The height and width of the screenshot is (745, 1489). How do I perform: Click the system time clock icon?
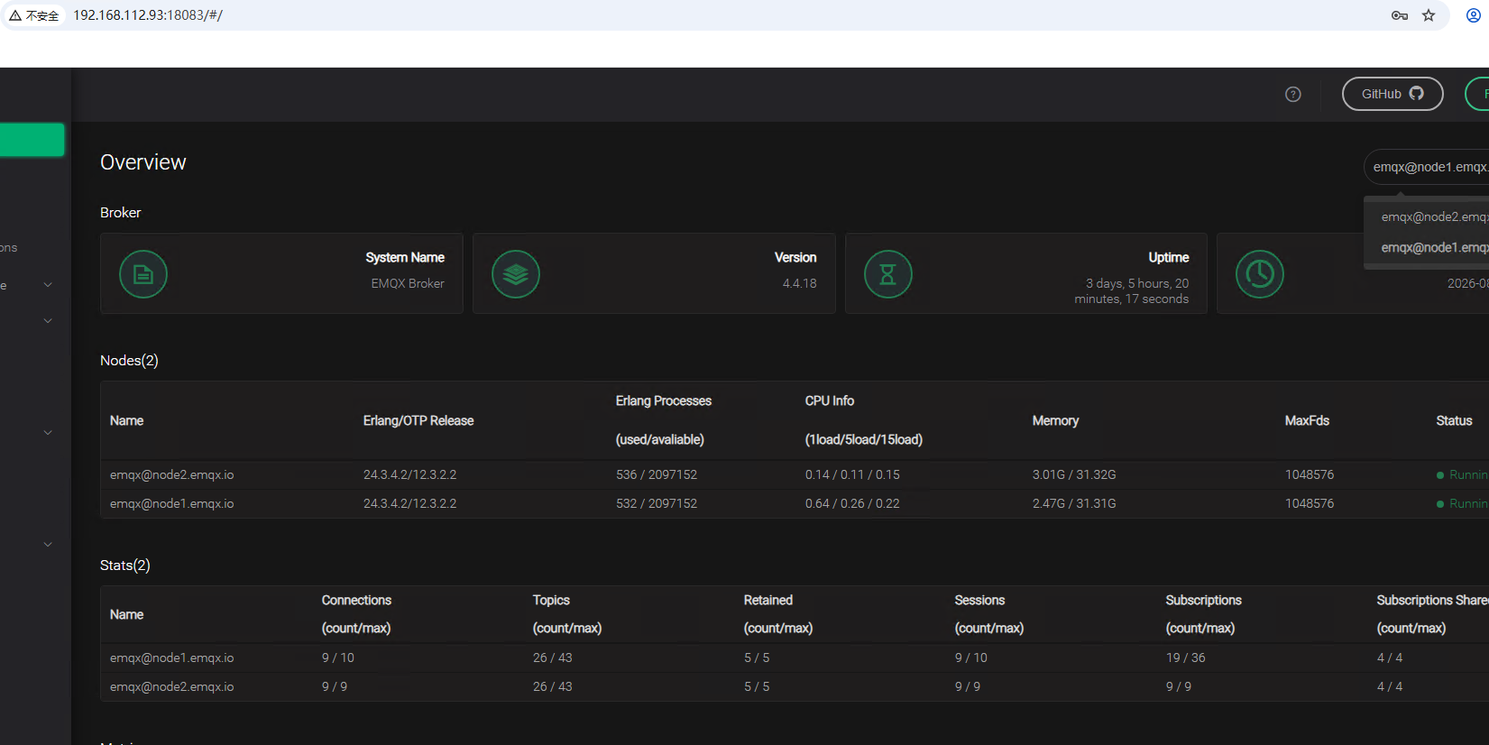(1260, 274)
